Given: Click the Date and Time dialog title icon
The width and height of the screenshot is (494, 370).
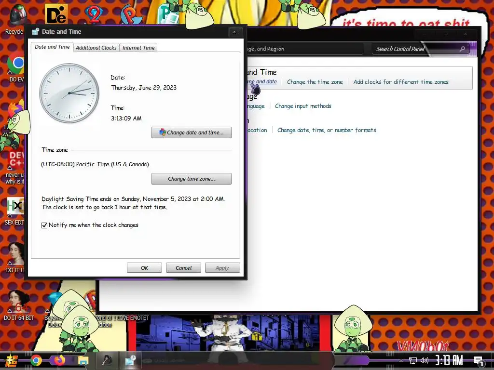Looking at the screenshot, I should coord(36,31).
